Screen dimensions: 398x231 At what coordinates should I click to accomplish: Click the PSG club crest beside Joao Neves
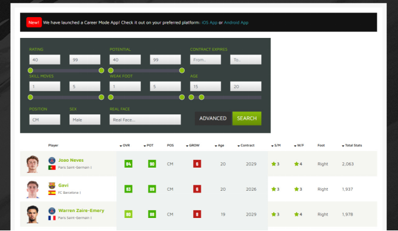pyautogui.click(x=52, y=160)
